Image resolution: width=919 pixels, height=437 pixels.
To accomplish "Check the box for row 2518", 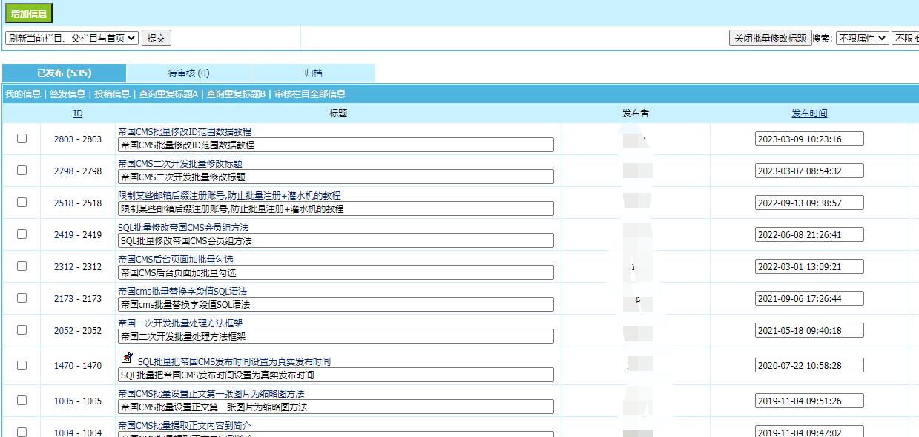I will (22, 202).
